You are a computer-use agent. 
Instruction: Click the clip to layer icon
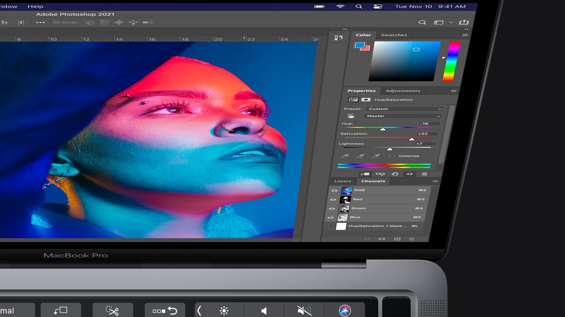tap(365, 174)
